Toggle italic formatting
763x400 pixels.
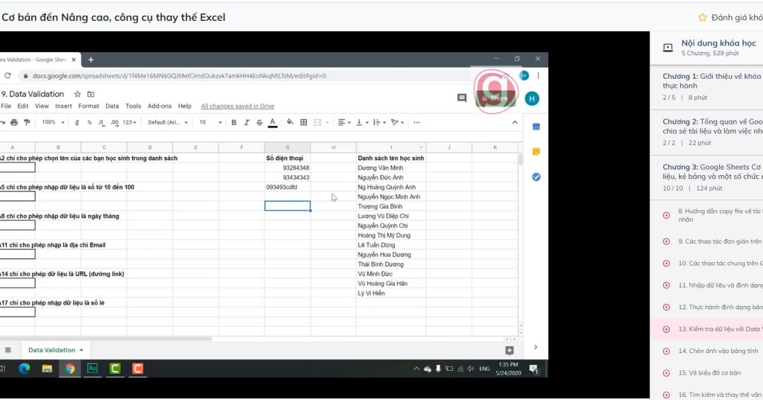(x=247, y=123)
